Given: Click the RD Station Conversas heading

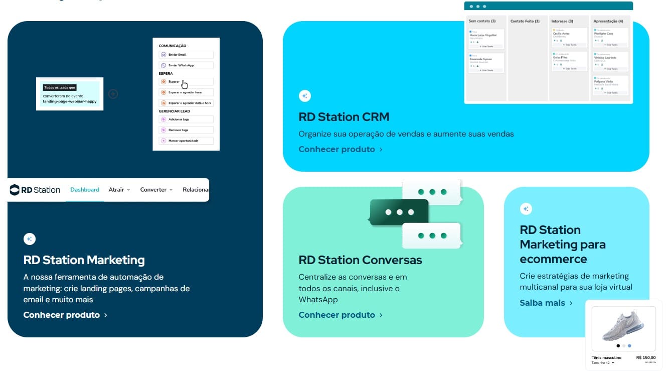Looking at the screenshot, I should pos(361,260).
